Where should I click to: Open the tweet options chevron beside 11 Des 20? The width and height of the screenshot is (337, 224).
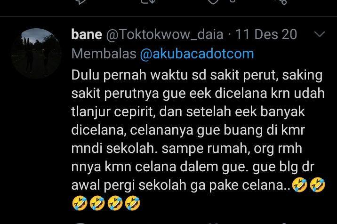[320, 34]
